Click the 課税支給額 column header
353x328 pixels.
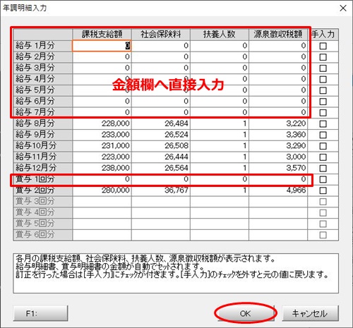(102, 35)
